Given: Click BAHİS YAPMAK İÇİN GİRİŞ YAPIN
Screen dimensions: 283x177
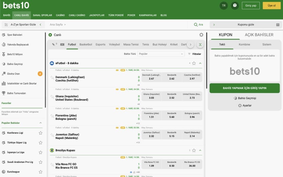Looking at the screenshot, I should click(x=245, y=88).
